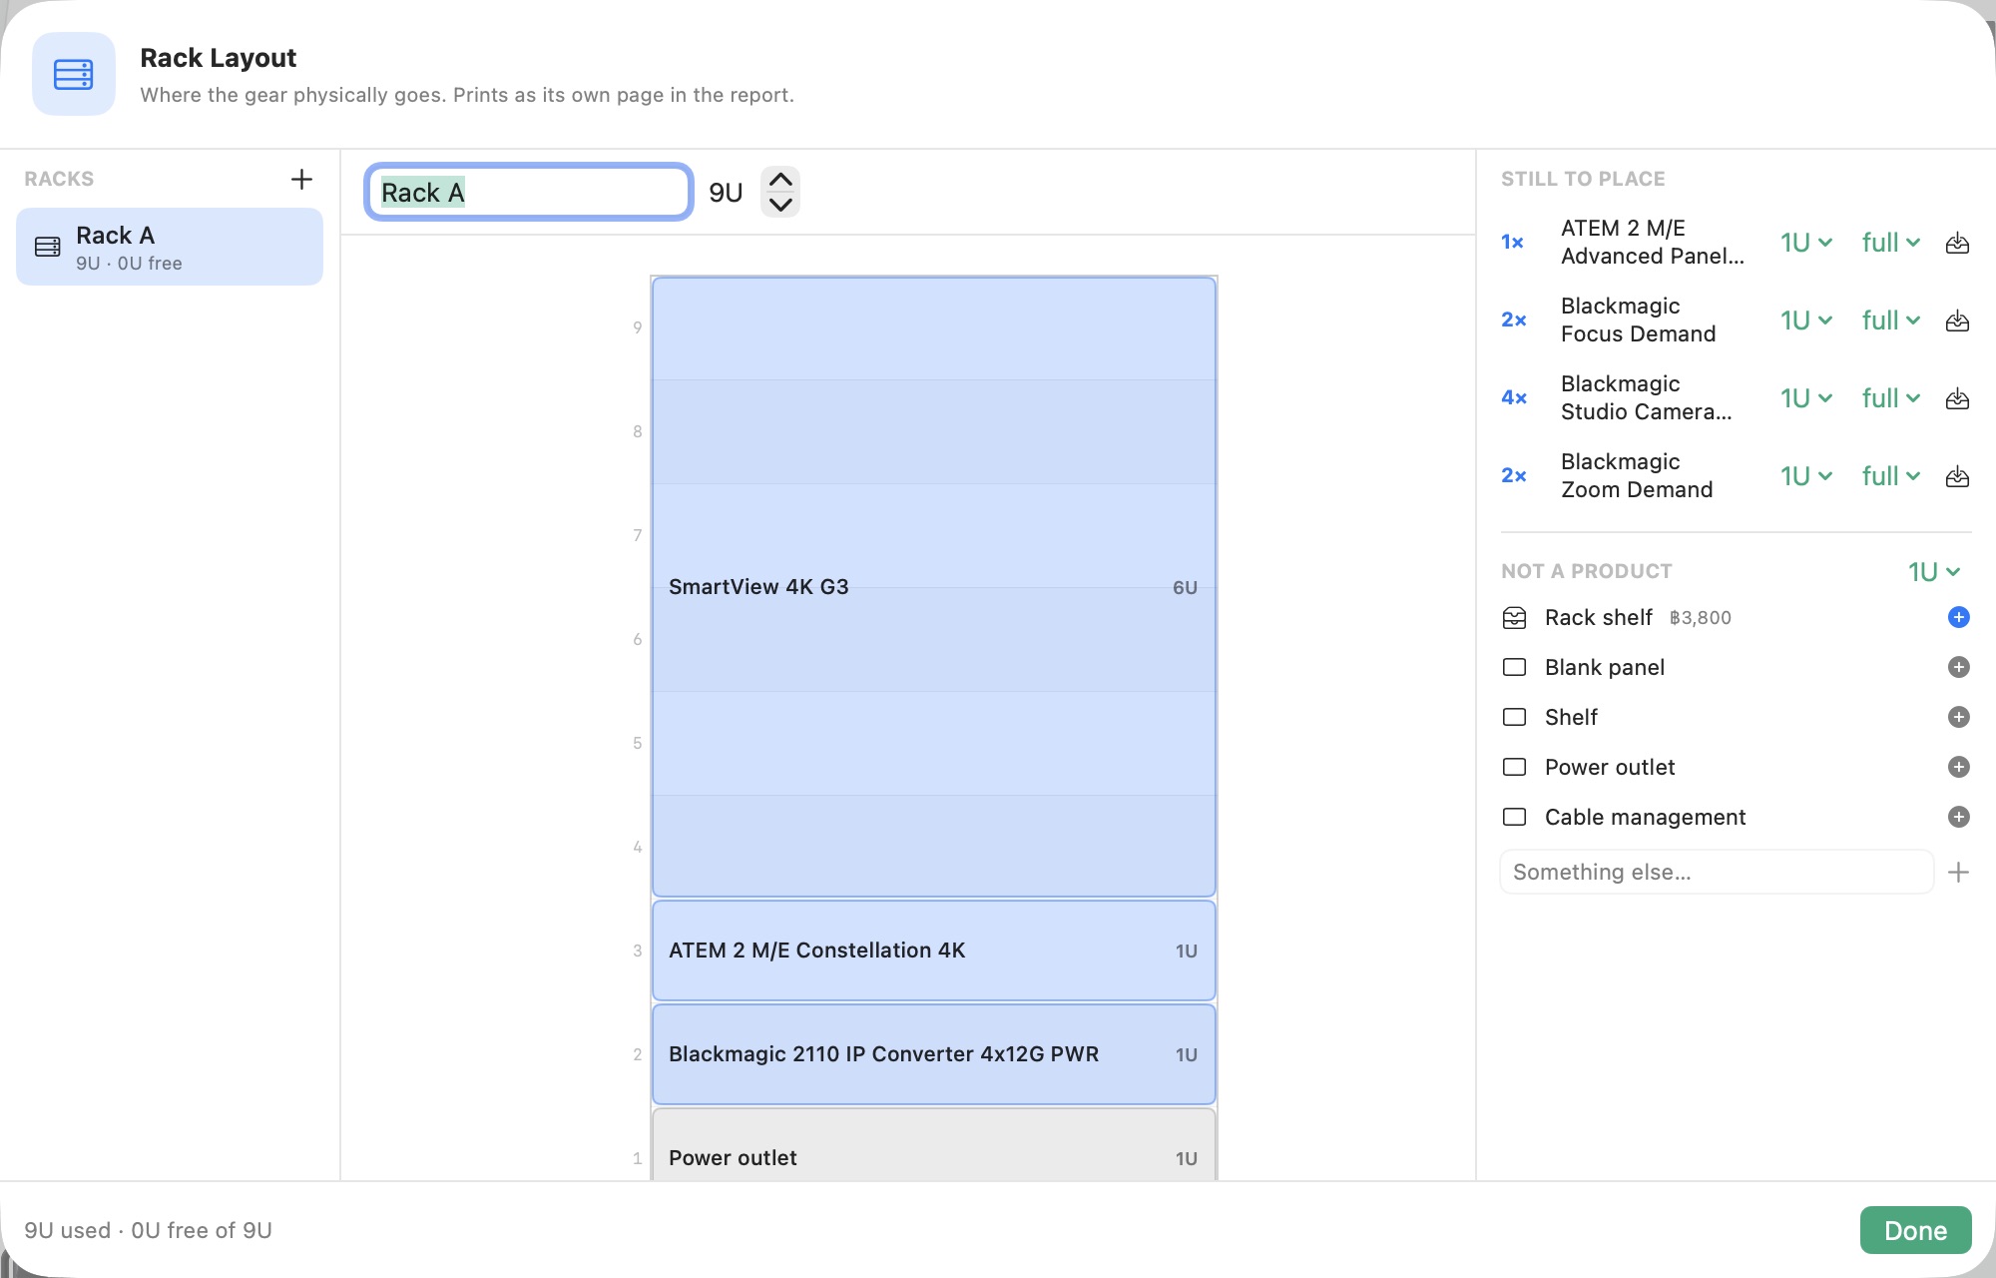
Task: Add a Power outlet to rack
Action: 1958,767
